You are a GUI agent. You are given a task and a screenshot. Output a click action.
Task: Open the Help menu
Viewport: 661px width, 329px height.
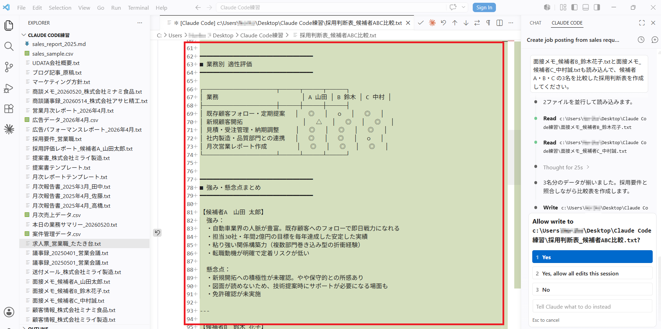[161, 8]
